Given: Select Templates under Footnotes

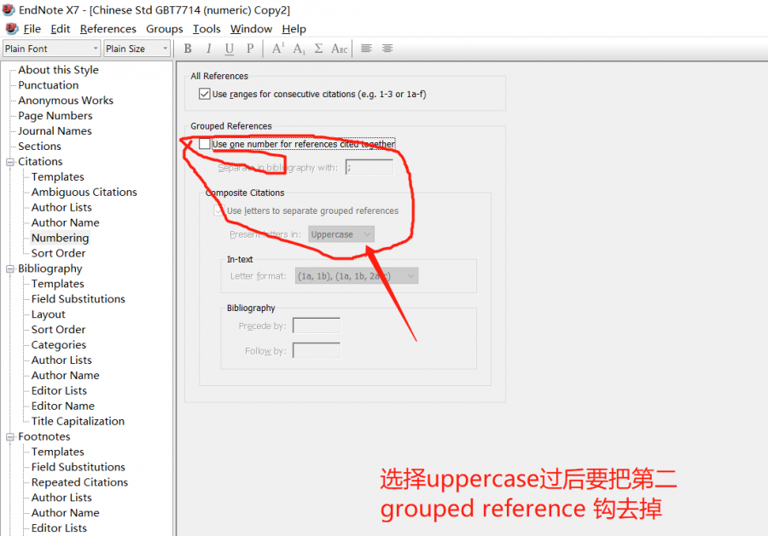Looking at the screenshot, I should coord(58,452).
